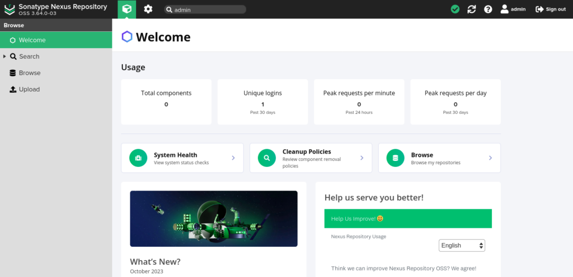
Task: Click the chevron on System Health card
Action: [x=233, y=158]
